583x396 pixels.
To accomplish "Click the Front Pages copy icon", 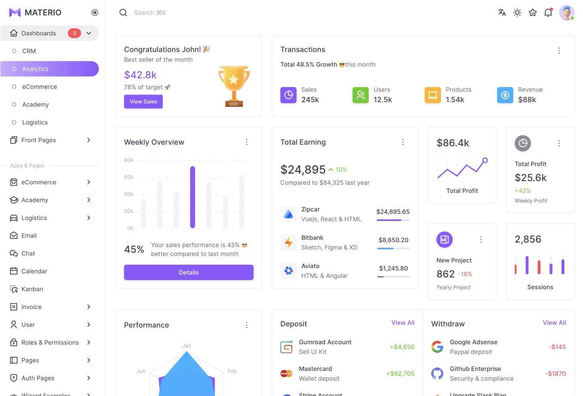I will click(x=14, y=140).
